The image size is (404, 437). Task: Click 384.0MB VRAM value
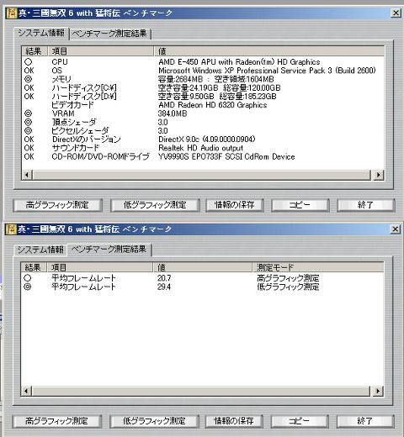coord(173,113)
